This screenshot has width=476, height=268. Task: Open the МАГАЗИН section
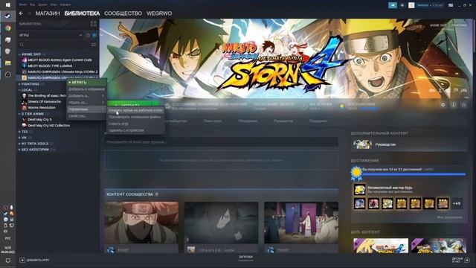(48, 13)
